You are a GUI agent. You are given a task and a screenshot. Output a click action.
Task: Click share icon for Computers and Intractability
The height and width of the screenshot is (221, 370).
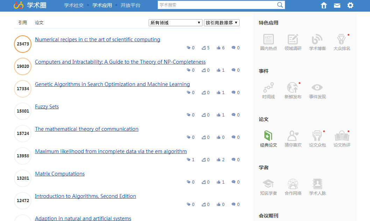(x=204, y=70)
